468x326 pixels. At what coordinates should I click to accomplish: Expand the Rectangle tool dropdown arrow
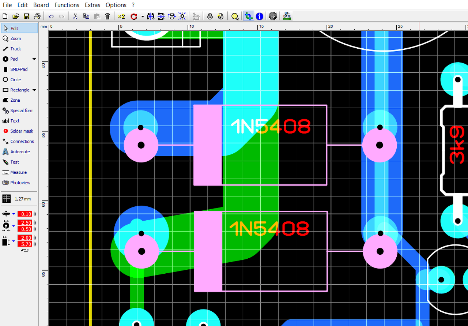(34, 90)
